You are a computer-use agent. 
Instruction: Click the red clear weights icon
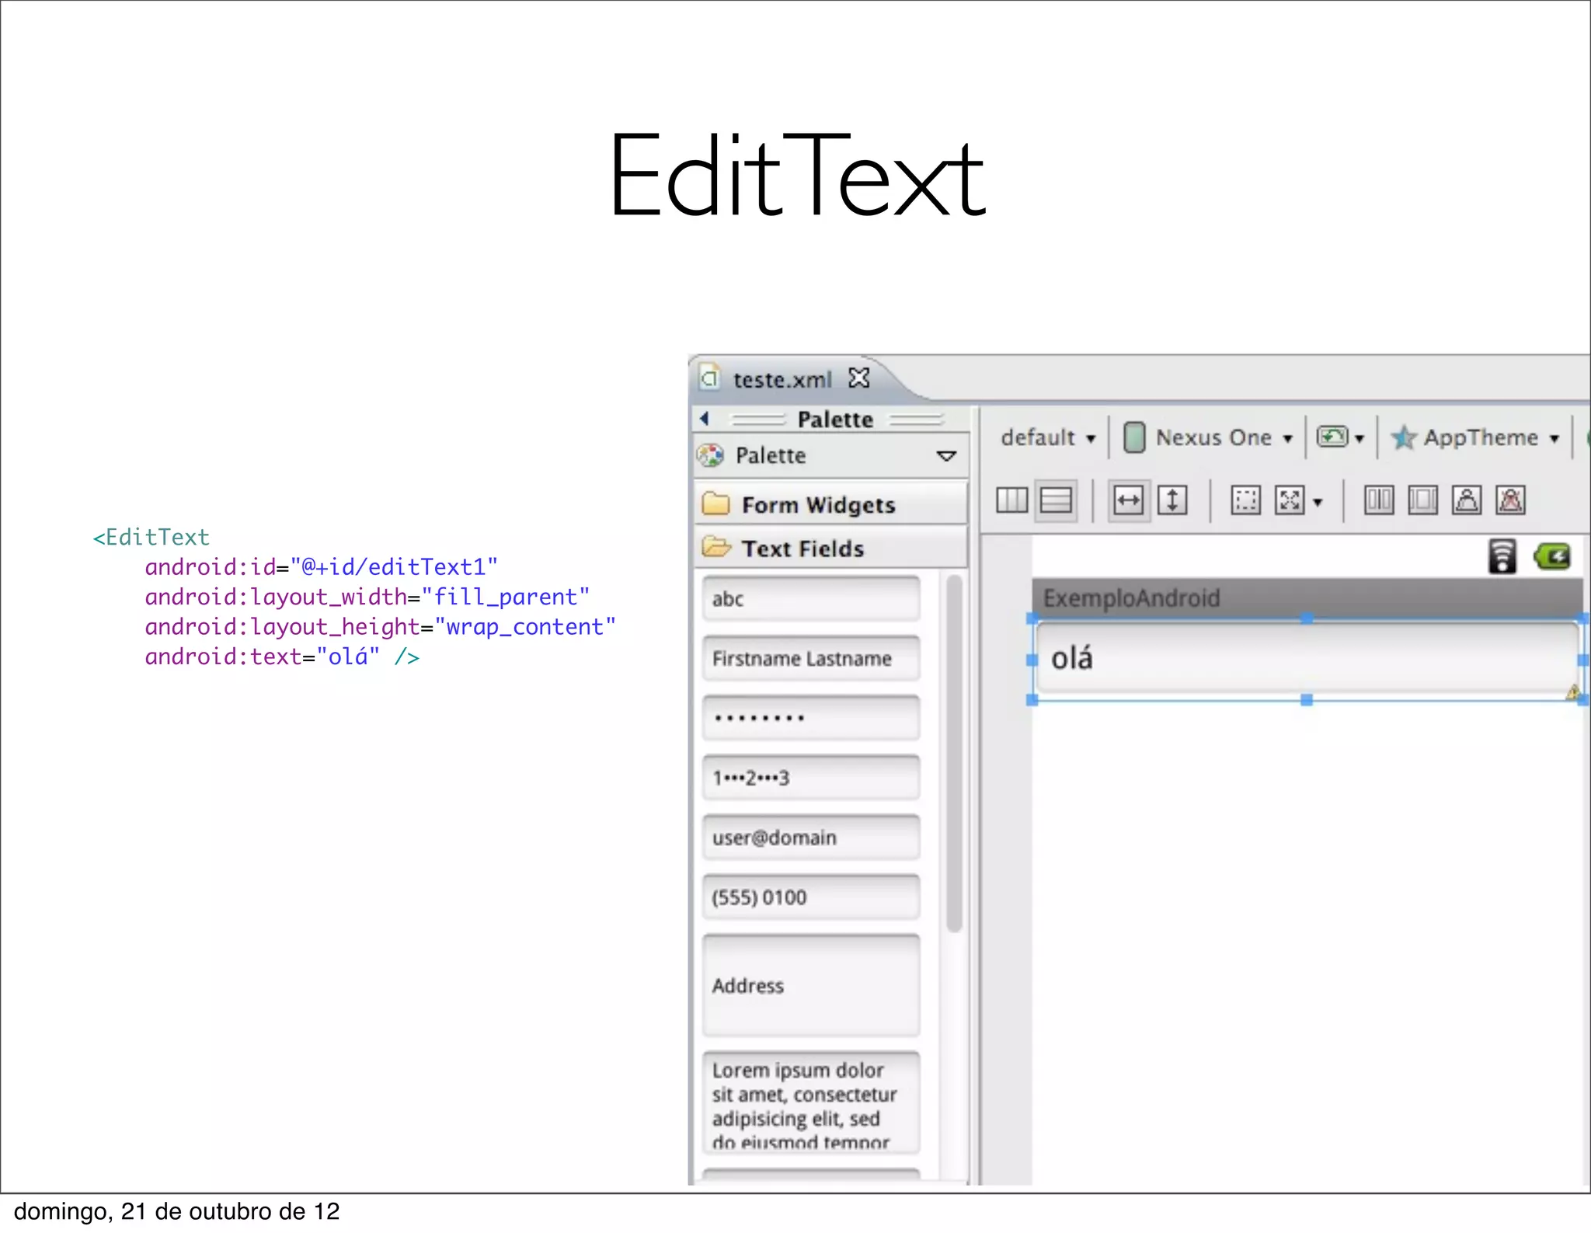pos(1510,500)
